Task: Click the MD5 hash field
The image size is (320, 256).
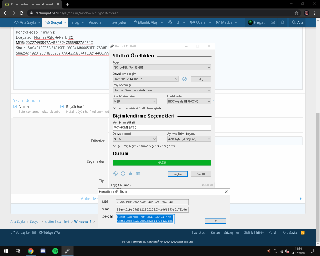Action: (152, 202)
